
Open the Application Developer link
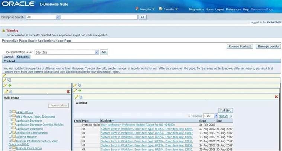point(29,121)
